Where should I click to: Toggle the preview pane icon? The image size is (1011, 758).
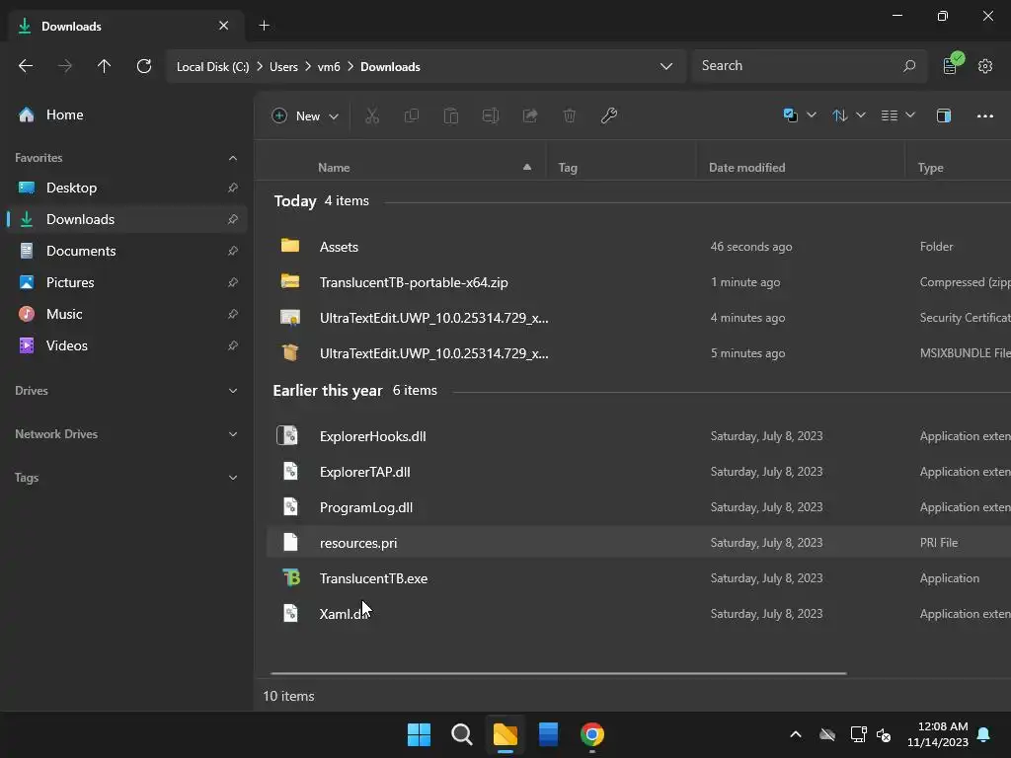tap(943, 115)
